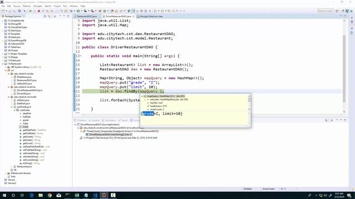The image size is (355, 199).
Task: Toggle Skip All Breakpoints in toolbar
Action: [24, 11]
